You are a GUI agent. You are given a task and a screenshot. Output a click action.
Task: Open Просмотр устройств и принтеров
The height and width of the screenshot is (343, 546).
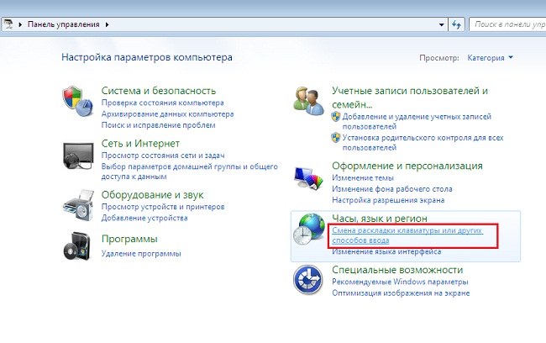163,207
